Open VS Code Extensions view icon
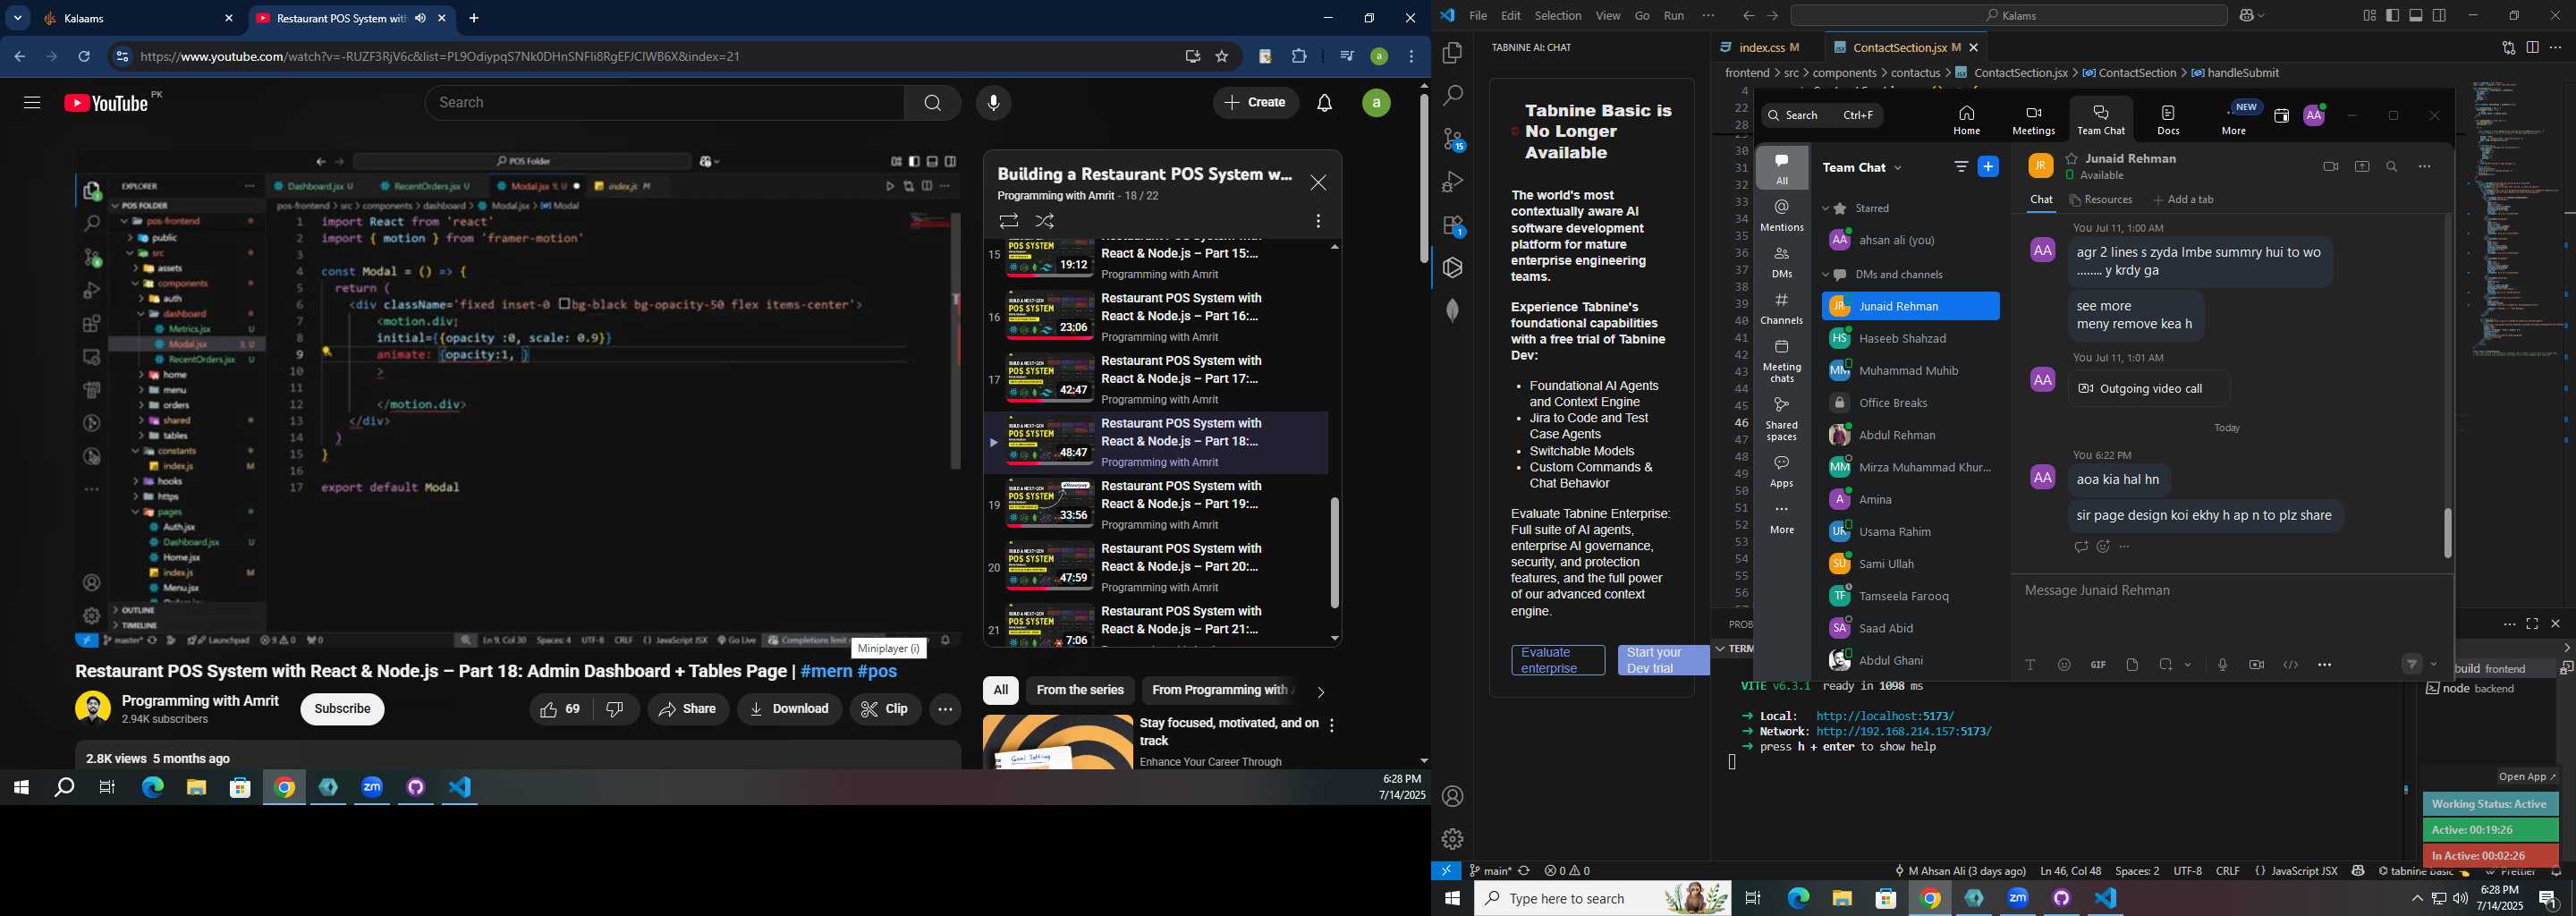The image size is (2576, 916). [x=1453, y=225]
